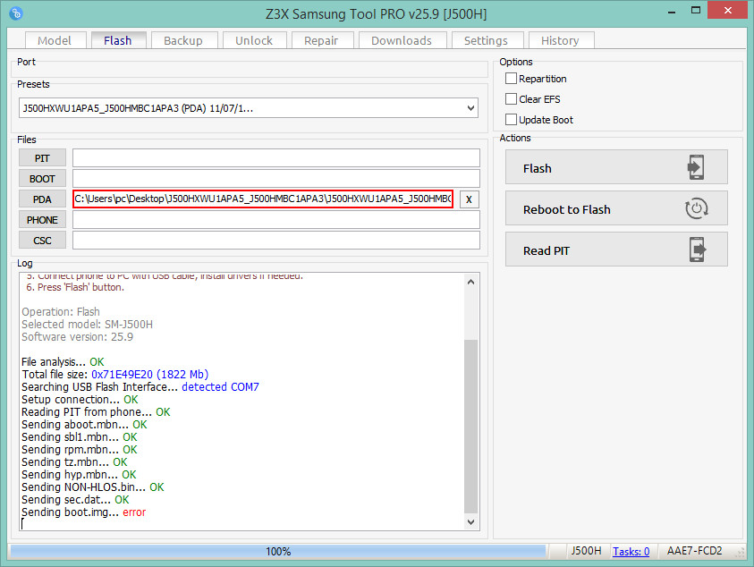
Task: Click the PIT file path field
Action: point(276,157)
